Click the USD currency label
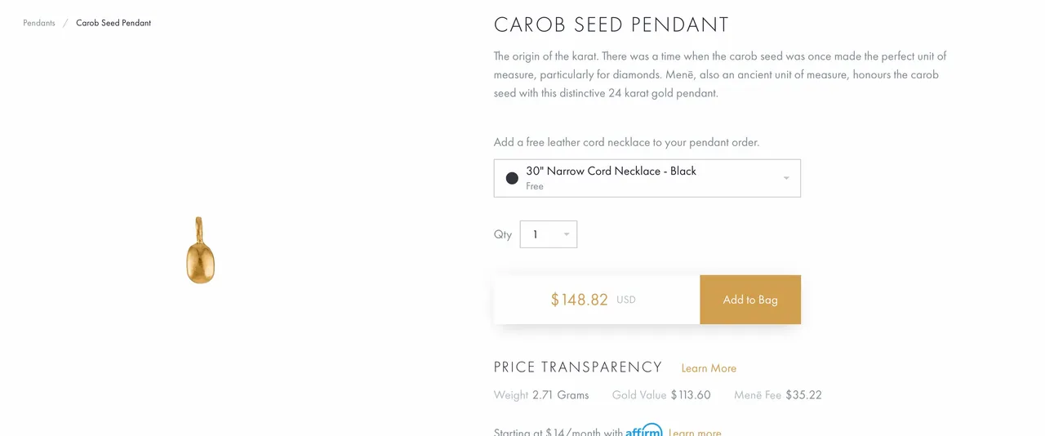The width and height of the screenshot is (1045, 436). [x=626, y=300]
